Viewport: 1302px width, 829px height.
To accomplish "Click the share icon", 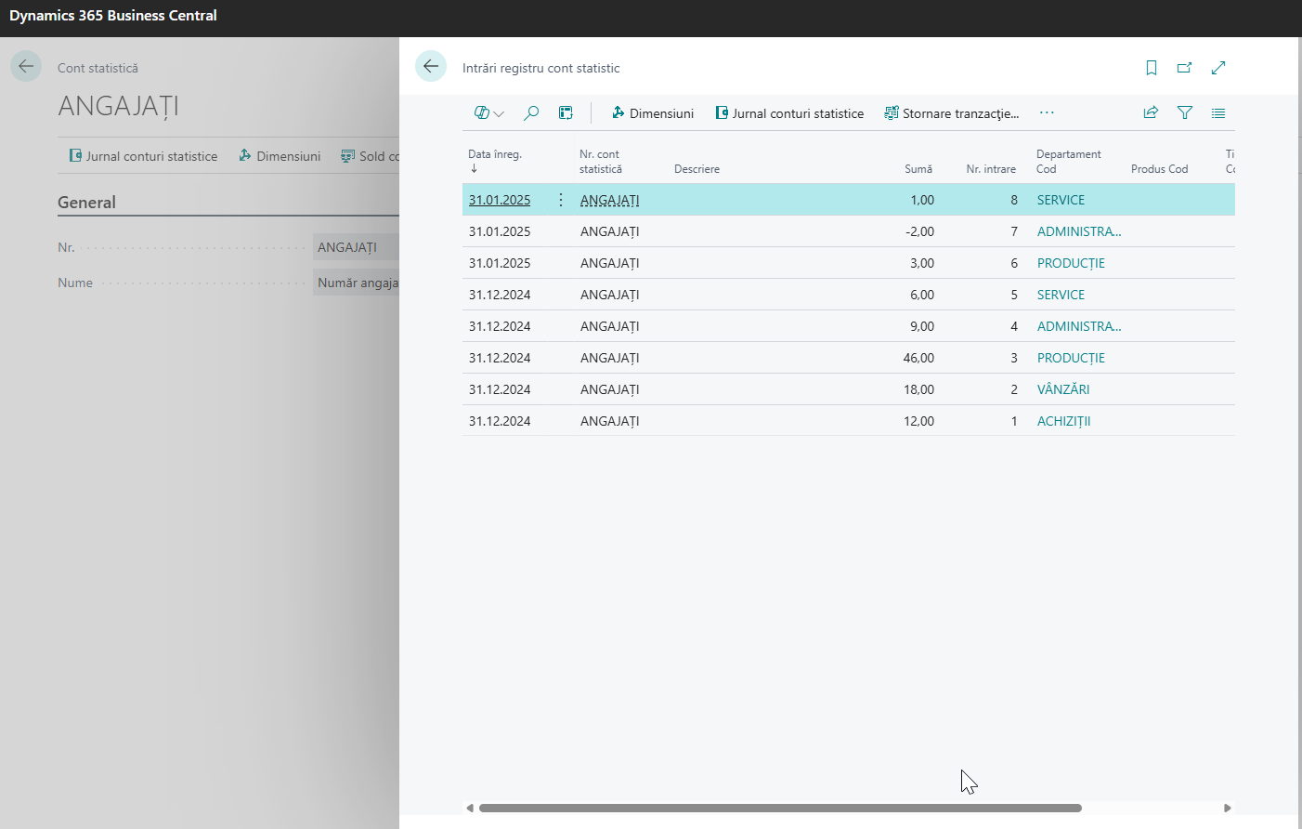I will pos(1151,112).
